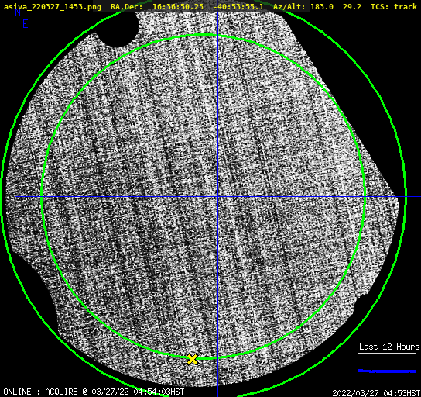Click the blue line under Last 12 Hours
The width and height of the screenshot is (421, 397).
(x=387, y=371)
